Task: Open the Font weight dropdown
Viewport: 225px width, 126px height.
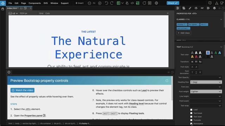Action: [206, 91]
